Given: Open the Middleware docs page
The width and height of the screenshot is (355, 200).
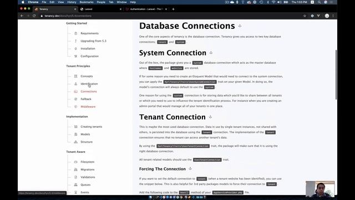Looking at the screenshot, I should click(x=88, y=107).
